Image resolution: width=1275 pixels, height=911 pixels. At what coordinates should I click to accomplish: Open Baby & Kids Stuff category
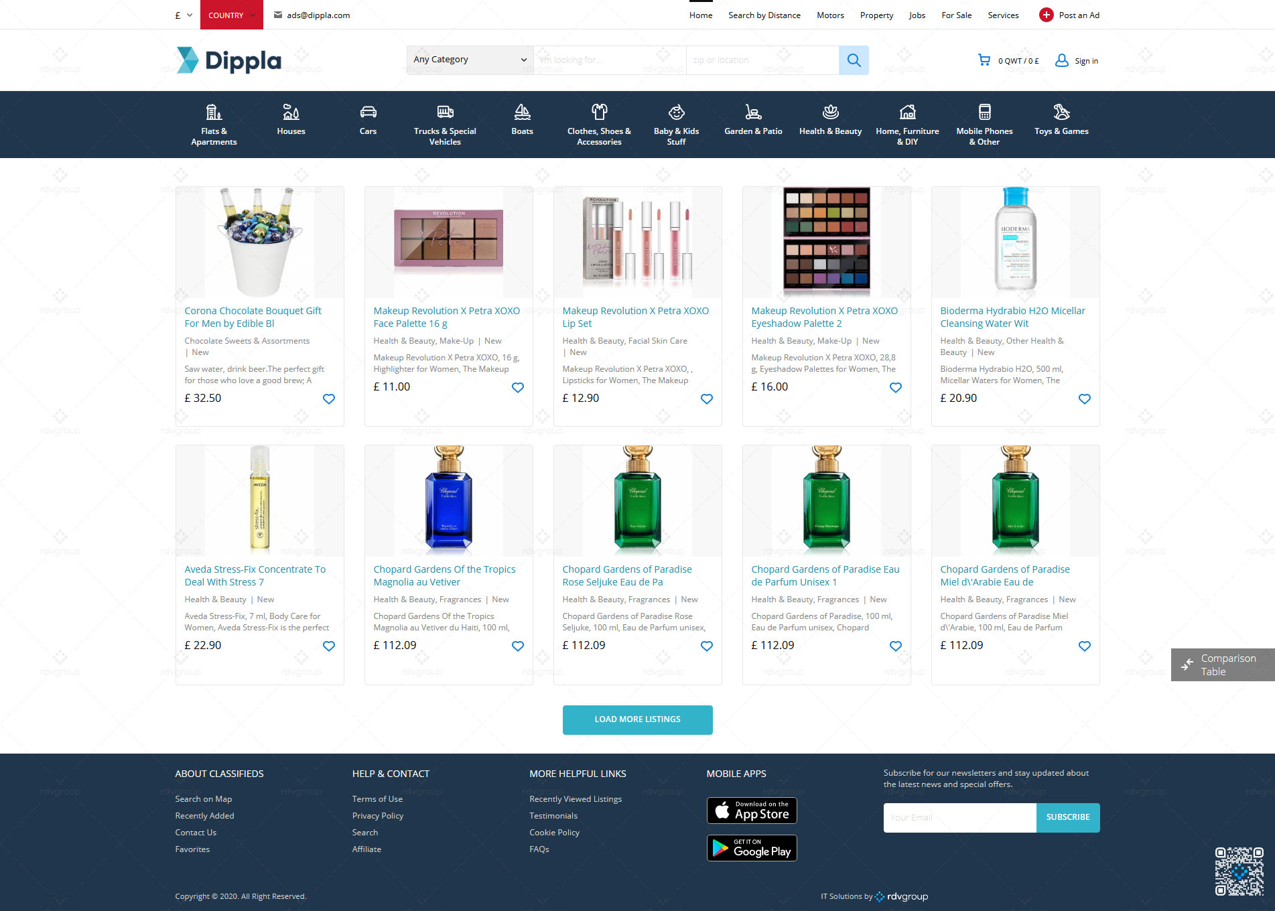(676, 125)
